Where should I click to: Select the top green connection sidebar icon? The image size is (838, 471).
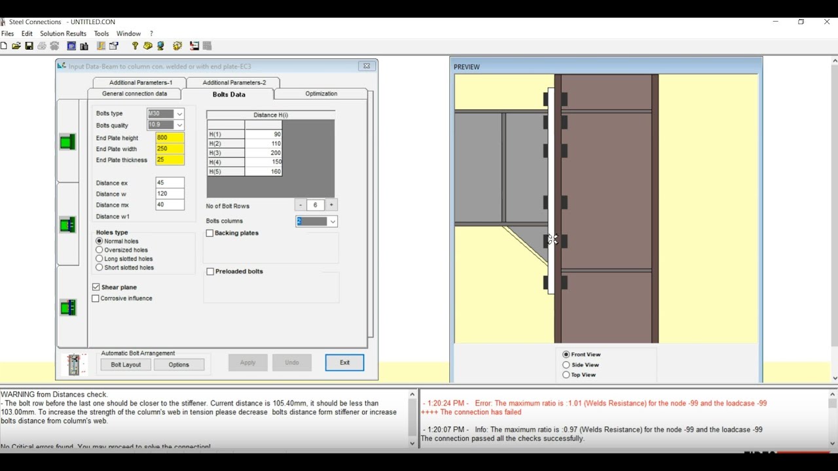(67, 142)
